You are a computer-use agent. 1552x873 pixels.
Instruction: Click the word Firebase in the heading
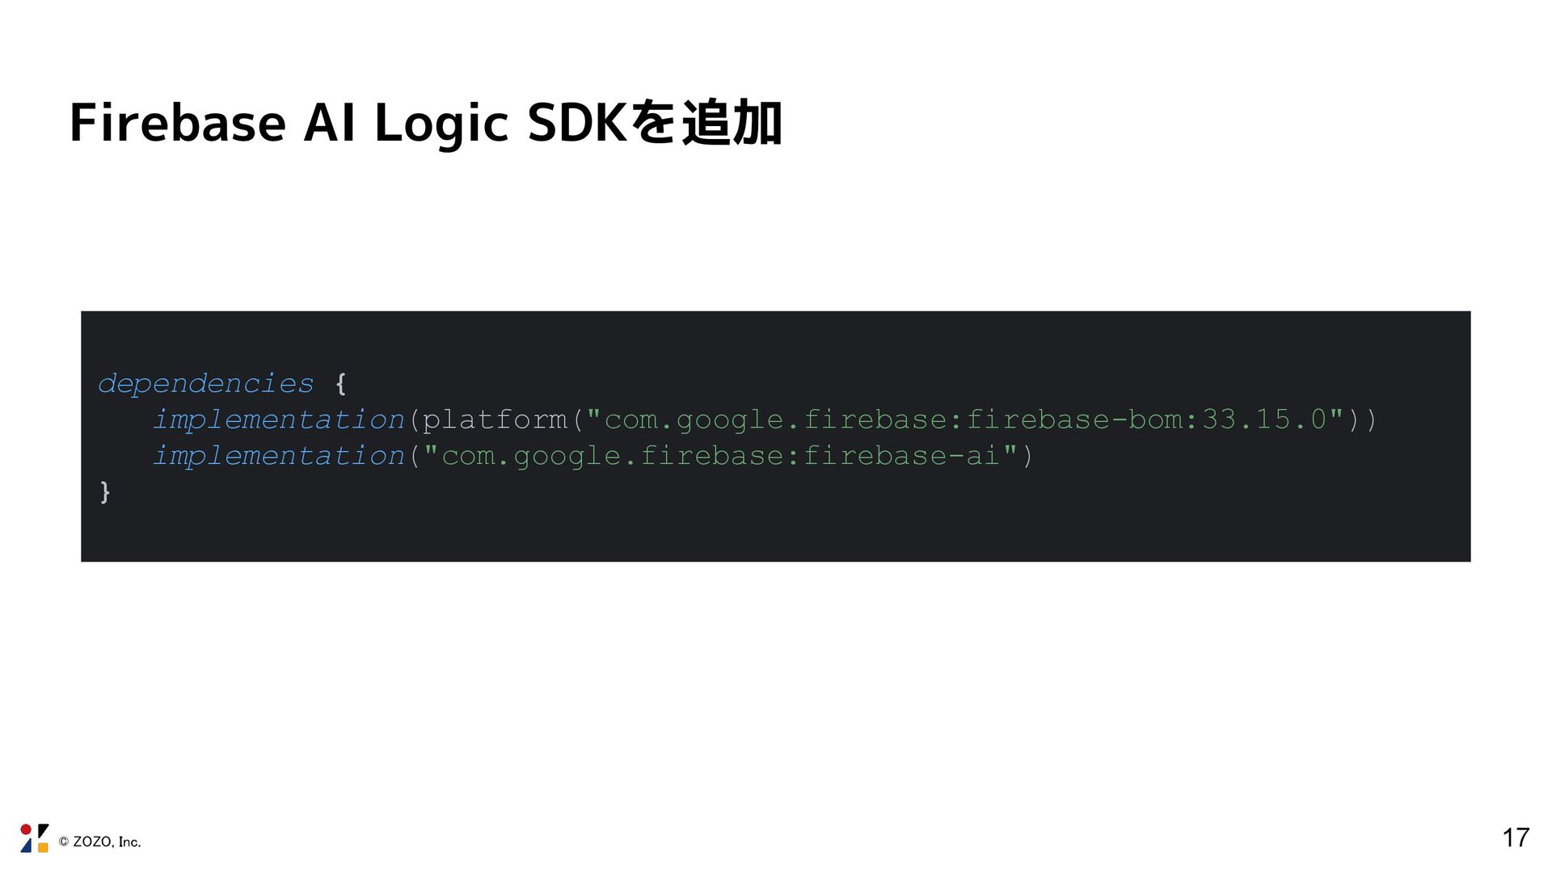pos(178,124)
